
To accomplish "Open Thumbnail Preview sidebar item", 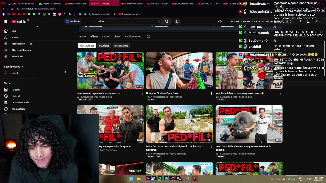I will click(x=21, y=50).
